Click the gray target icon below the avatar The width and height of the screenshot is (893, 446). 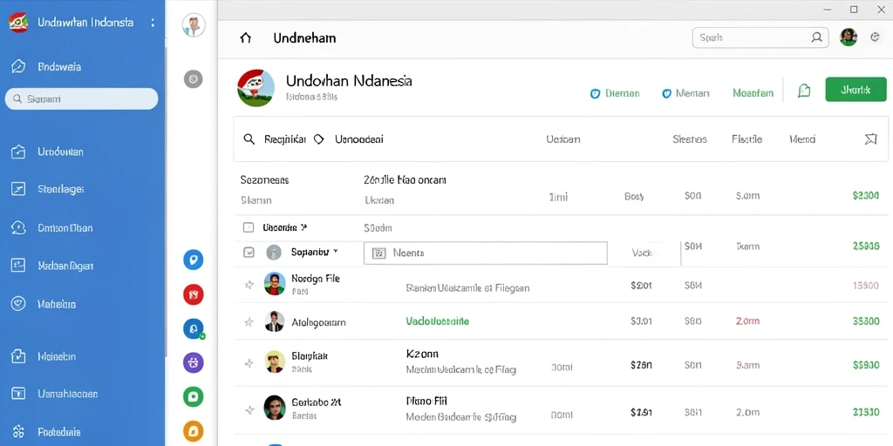(194, 79)
